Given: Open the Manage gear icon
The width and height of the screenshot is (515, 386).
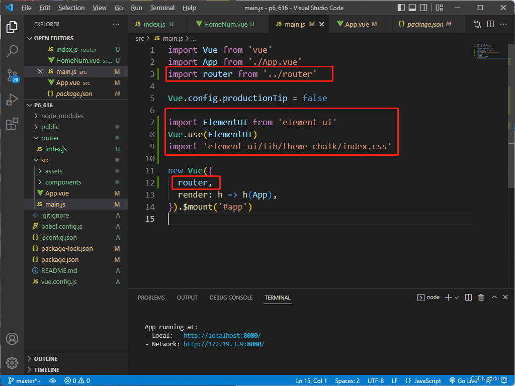Looking at the screenshot, I should 12,362.
